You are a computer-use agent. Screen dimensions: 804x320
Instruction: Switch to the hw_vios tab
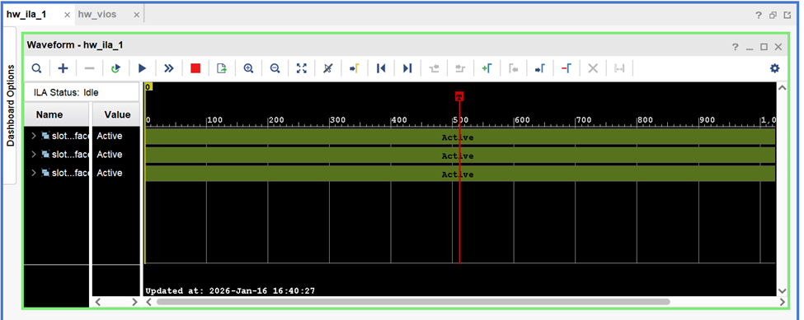pos(97,14)
